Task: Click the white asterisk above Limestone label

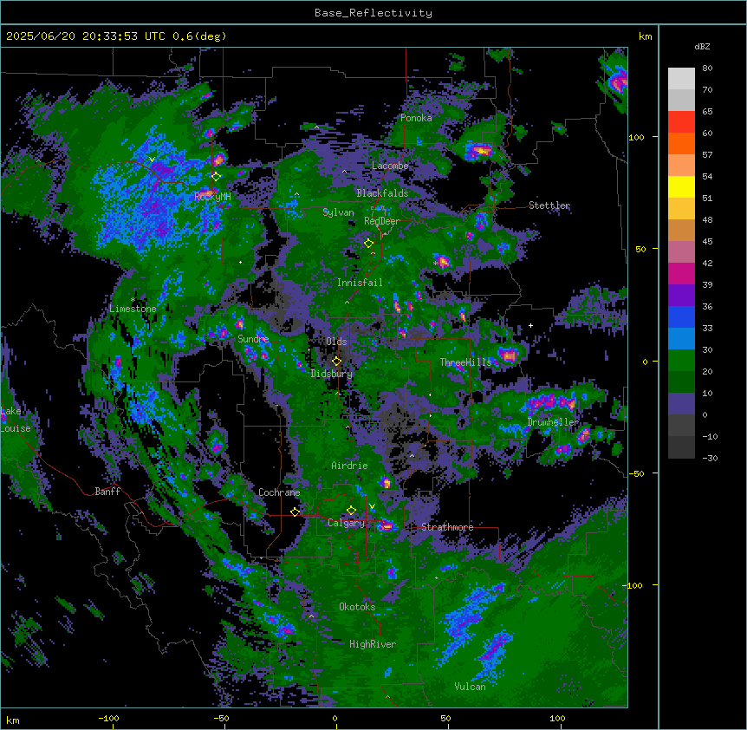Action: (133, 300)
